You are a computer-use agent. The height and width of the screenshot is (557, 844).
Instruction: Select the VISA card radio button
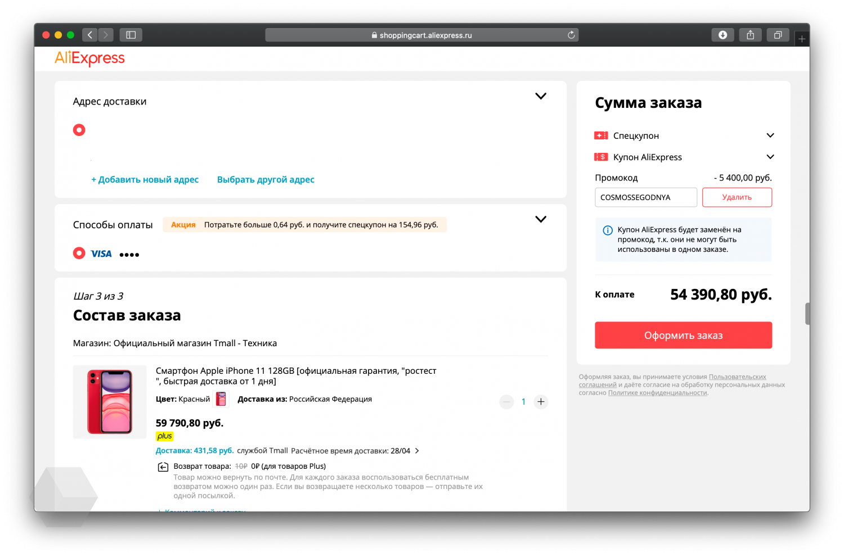79,253
